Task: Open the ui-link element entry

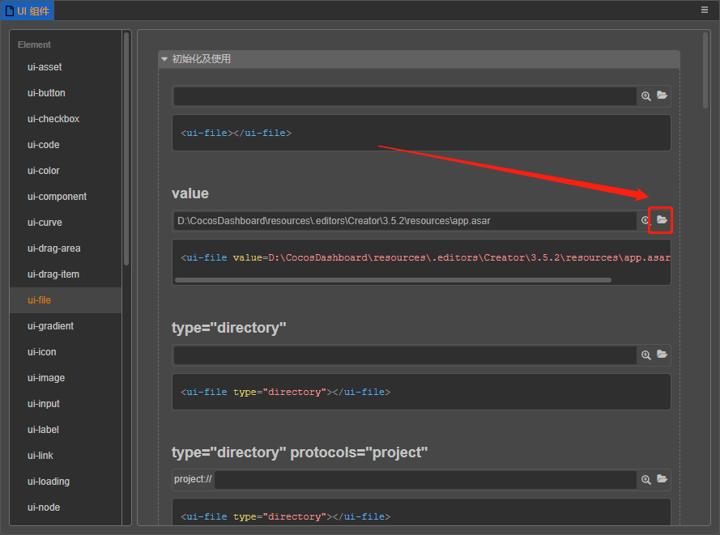Action: tap(40, 456)
